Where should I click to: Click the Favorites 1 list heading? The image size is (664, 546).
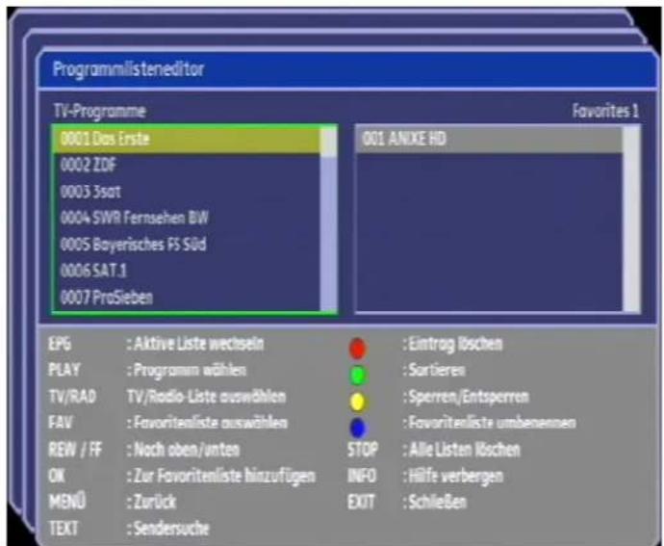(605, 111)
